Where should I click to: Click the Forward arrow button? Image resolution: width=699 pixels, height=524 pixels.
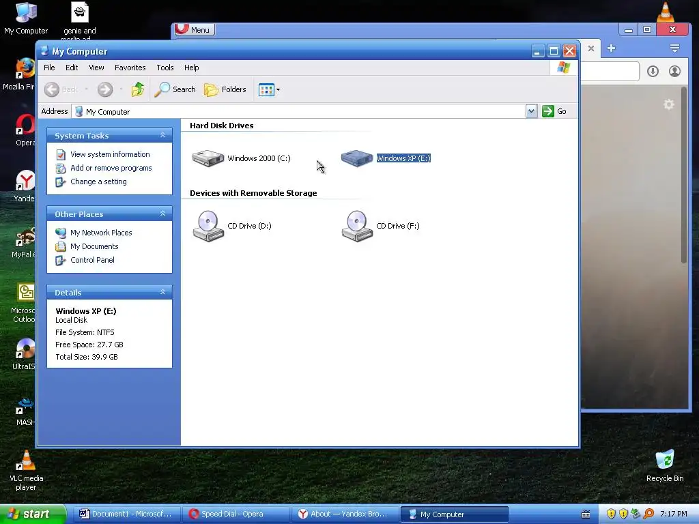(x=105, y=89)
